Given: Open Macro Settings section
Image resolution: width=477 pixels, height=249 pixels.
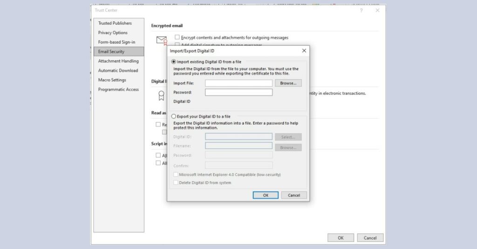Looking at the screenshot, I should pyautogui.click(x=112, y=80).
